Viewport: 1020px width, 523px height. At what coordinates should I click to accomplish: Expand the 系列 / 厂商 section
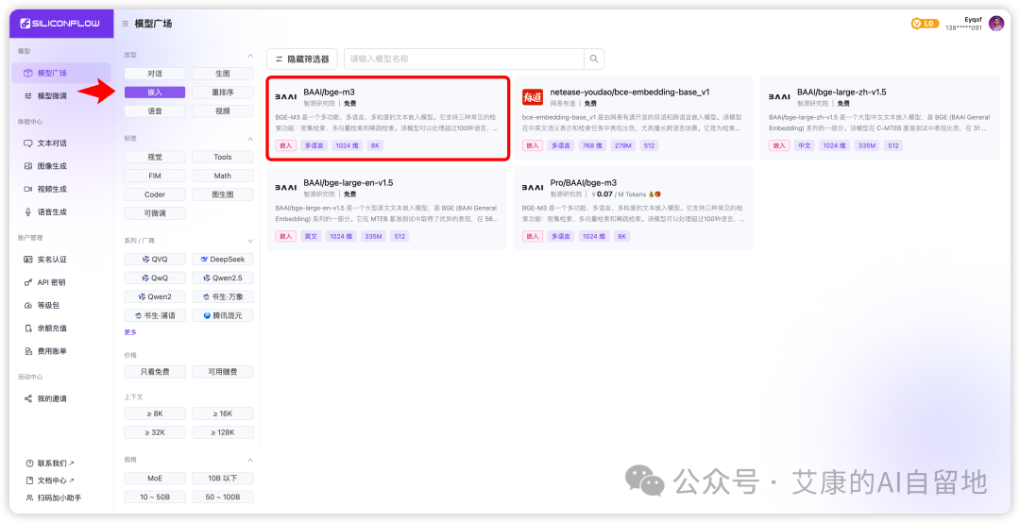click(x=250, y=241)
